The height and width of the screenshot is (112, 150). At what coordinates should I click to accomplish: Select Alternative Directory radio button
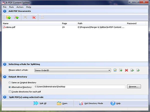coord(9,87)
